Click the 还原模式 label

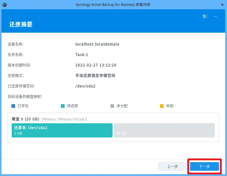click(x=16, y=76)
